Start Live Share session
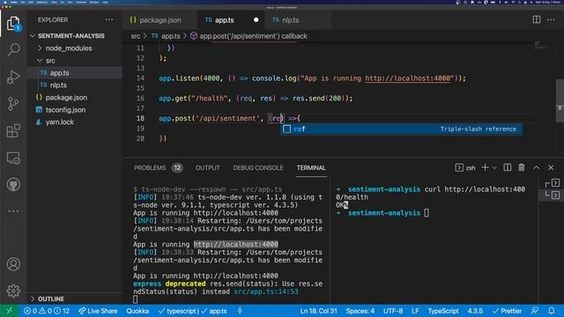 [x=98, y=311]
